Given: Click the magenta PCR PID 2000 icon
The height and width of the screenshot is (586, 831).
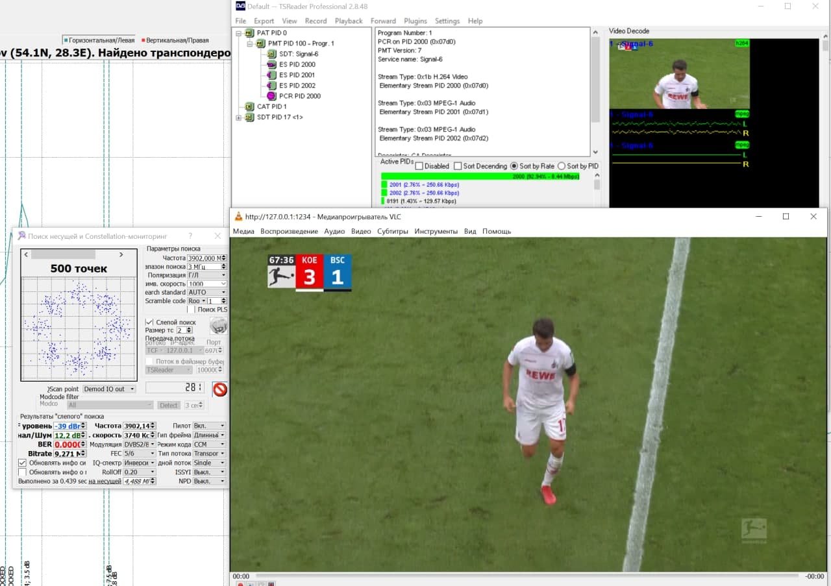Looking at the screenshot, I should click(272, 96).
